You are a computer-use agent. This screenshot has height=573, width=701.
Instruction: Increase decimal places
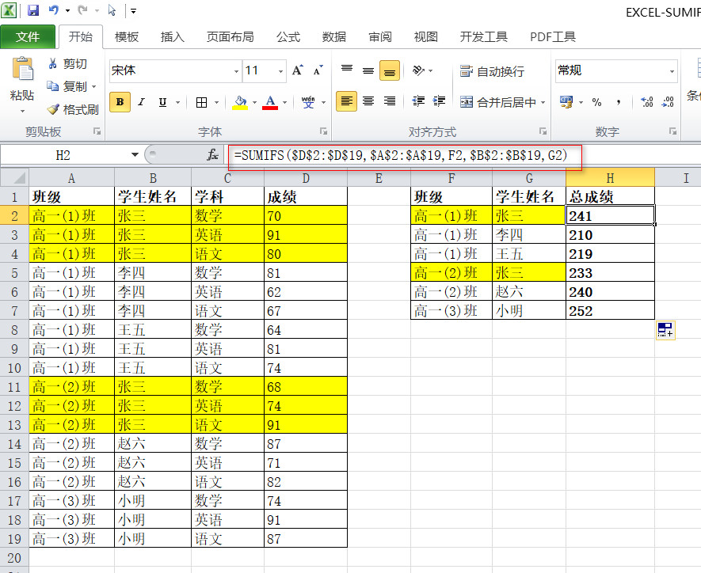click(647, 102)
